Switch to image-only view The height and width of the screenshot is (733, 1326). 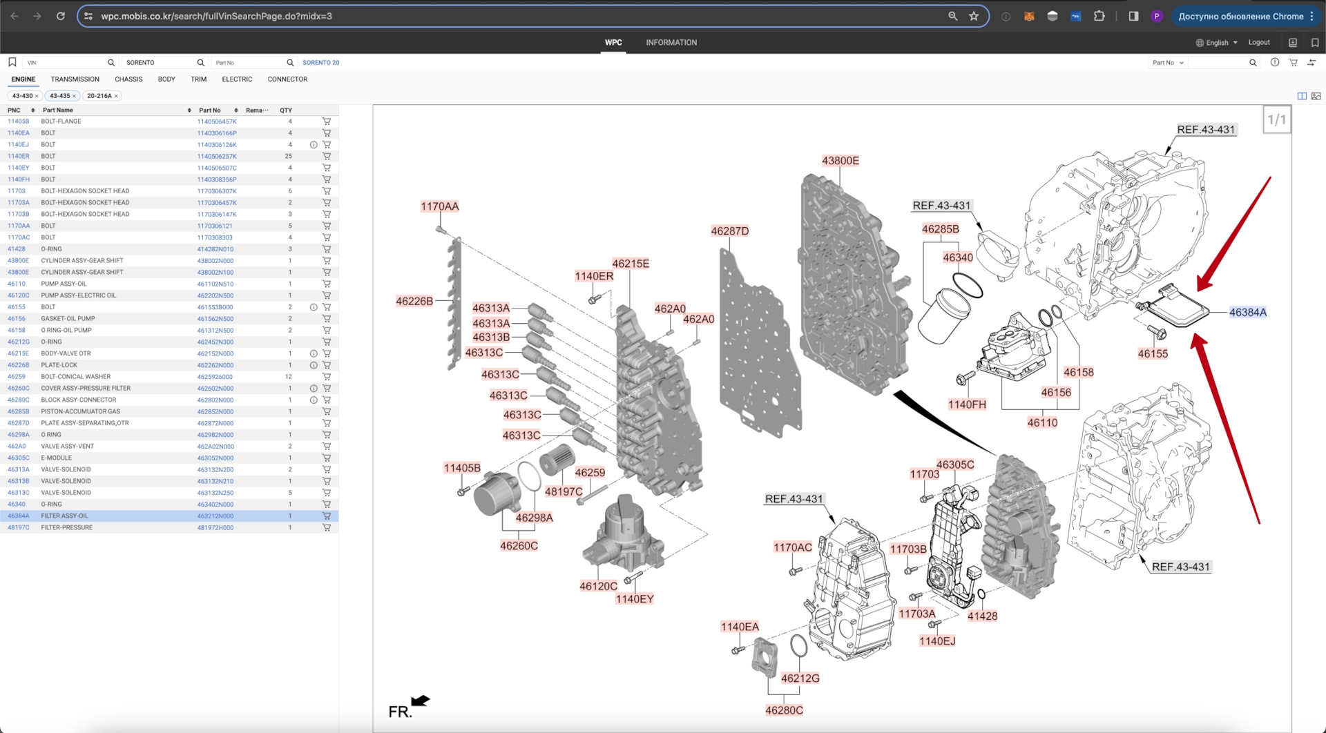(1316, 96)
